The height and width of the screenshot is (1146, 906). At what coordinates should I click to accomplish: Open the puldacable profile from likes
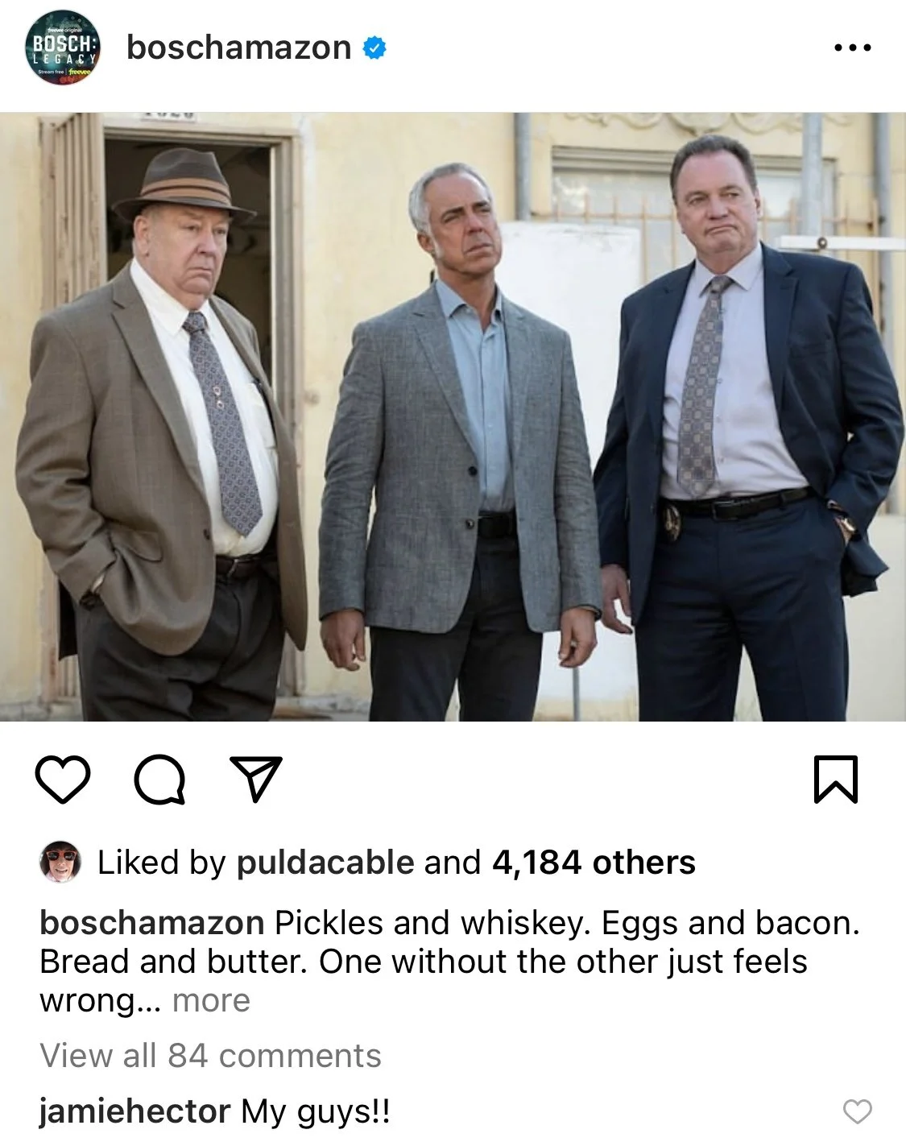pyautogui.click(x=325, y=863)
